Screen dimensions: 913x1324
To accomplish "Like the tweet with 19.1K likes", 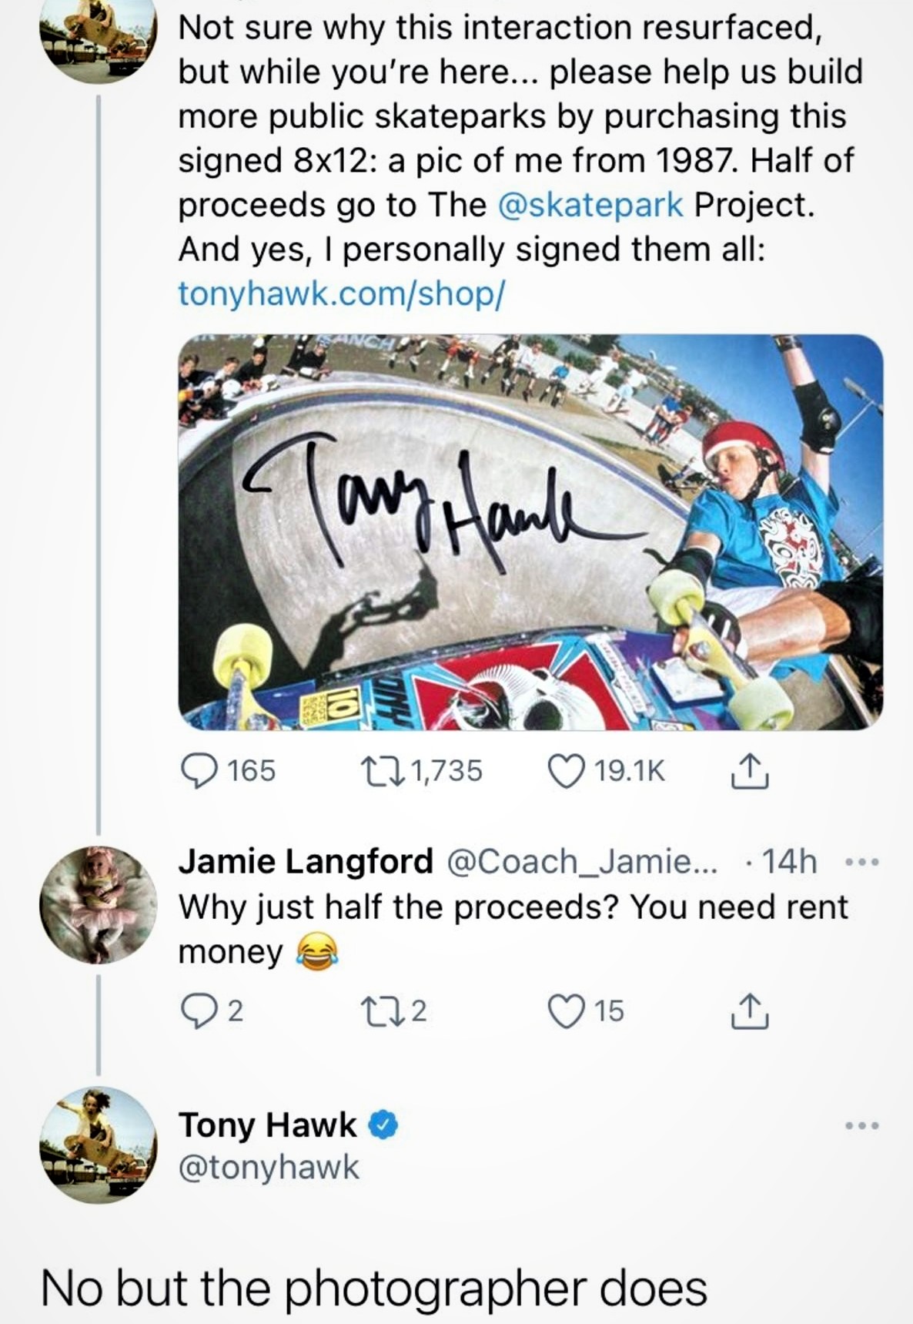I will [x=566, y=771].
